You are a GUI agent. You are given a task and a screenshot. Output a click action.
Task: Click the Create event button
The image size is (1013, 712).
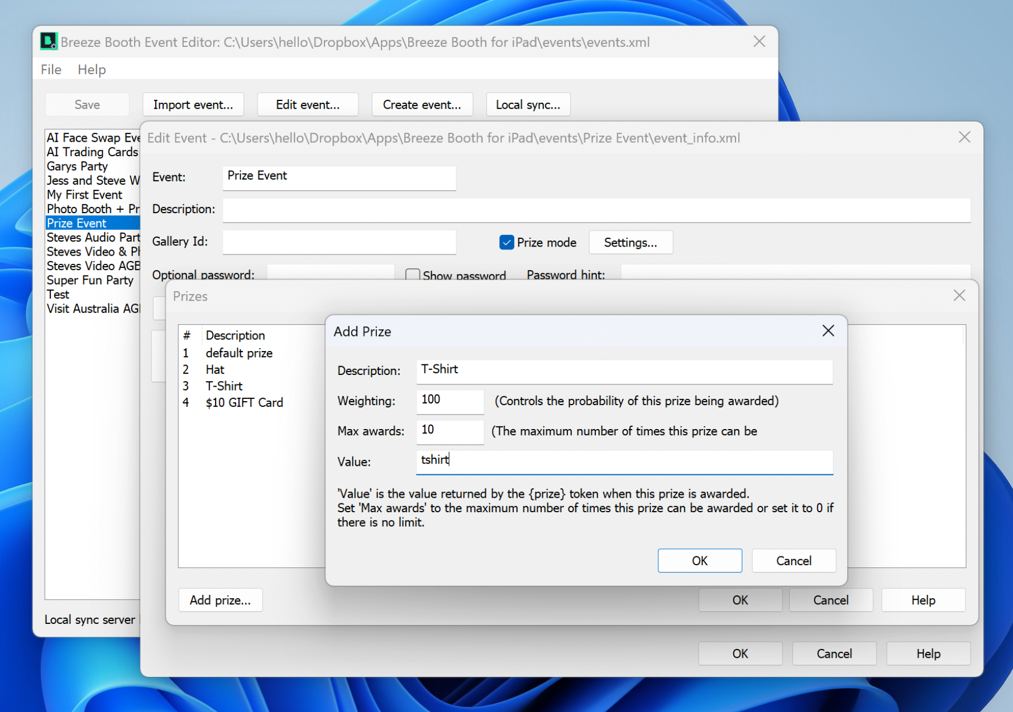pyautogui.click(x=422, y=105)
